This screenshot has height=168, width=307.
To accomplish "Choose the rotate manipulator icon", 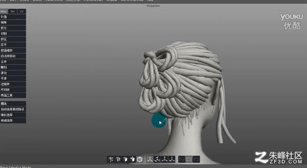I will 157,159.
